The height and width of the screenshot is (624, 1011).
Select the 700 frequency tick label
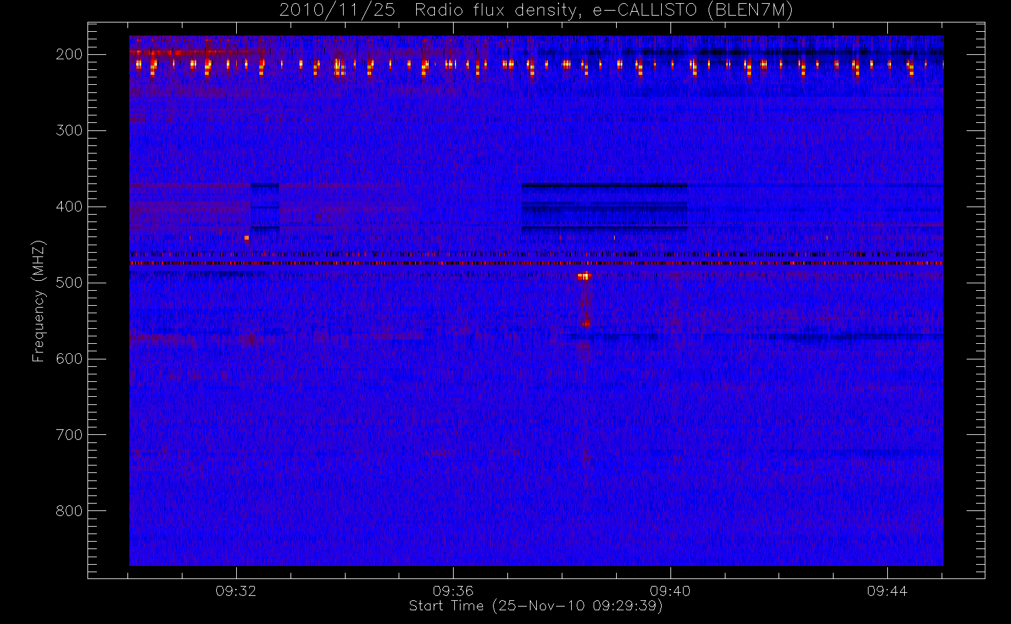tap(69, 435)
